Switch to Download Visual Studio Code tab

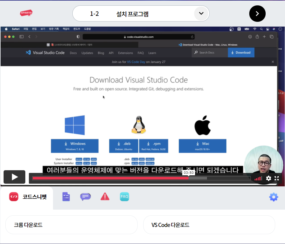coord(208,44)
